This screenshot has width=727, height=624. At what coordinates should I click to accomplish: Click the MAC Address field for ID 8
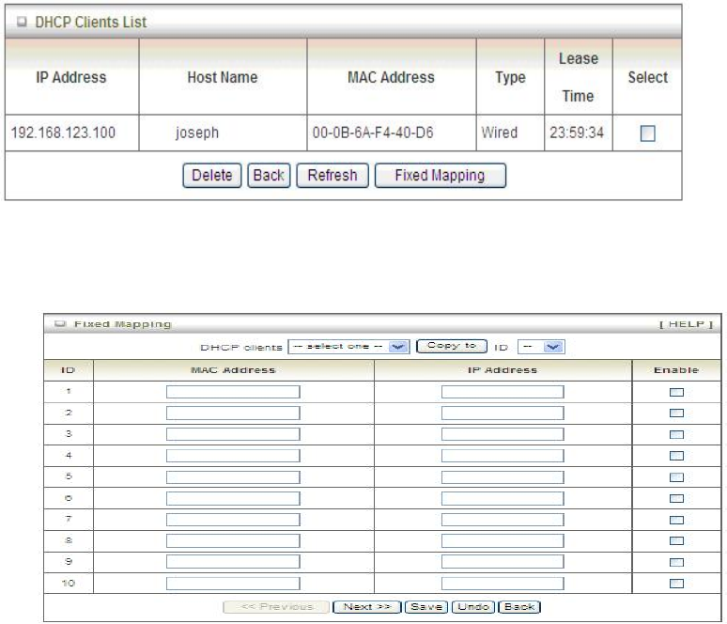tap(233, 540)
